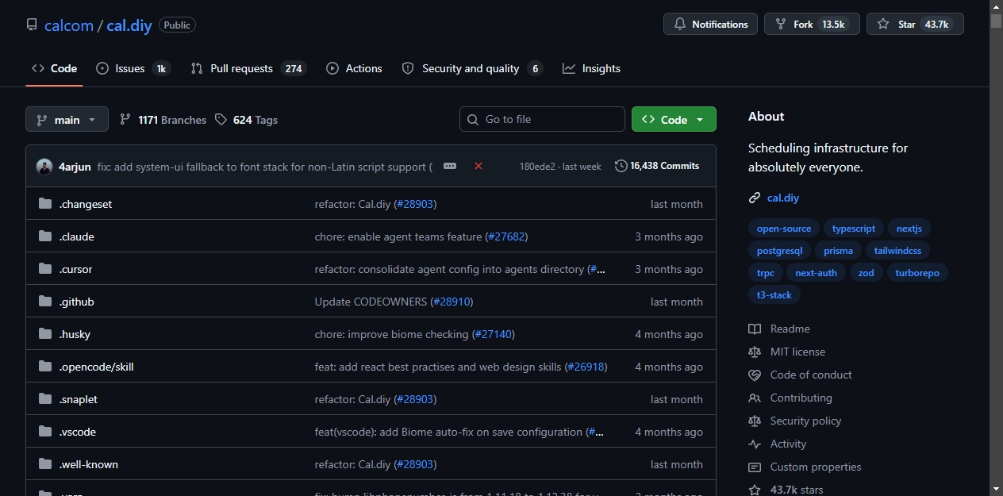Open pull request #28910 link
The image size is (1003, 496).
coord(452,302)
